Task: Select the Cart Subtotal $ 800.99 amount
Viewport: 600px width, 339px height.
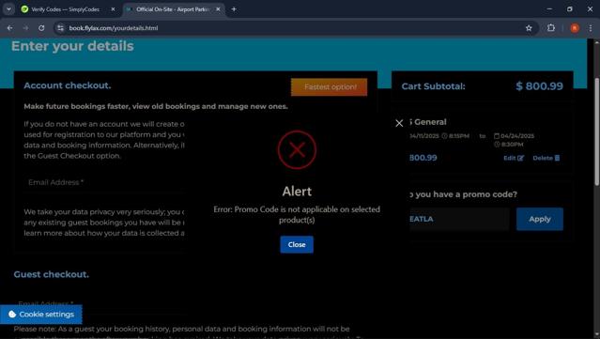Action: coord(539,86)
